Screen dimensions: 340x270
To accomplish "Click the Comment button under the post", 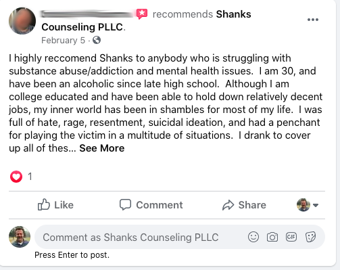I will 151,205.
